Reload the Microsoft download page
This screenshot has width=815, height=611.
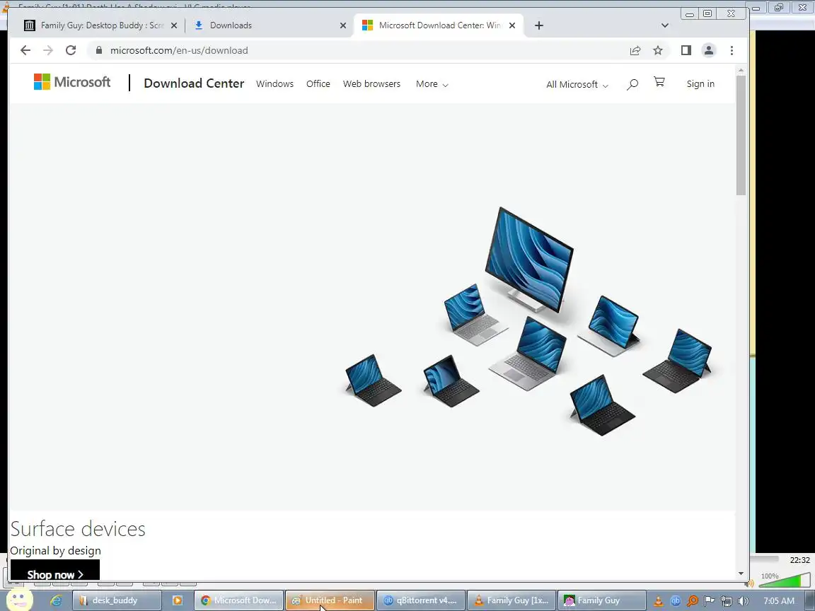click(x=71, y=50)
